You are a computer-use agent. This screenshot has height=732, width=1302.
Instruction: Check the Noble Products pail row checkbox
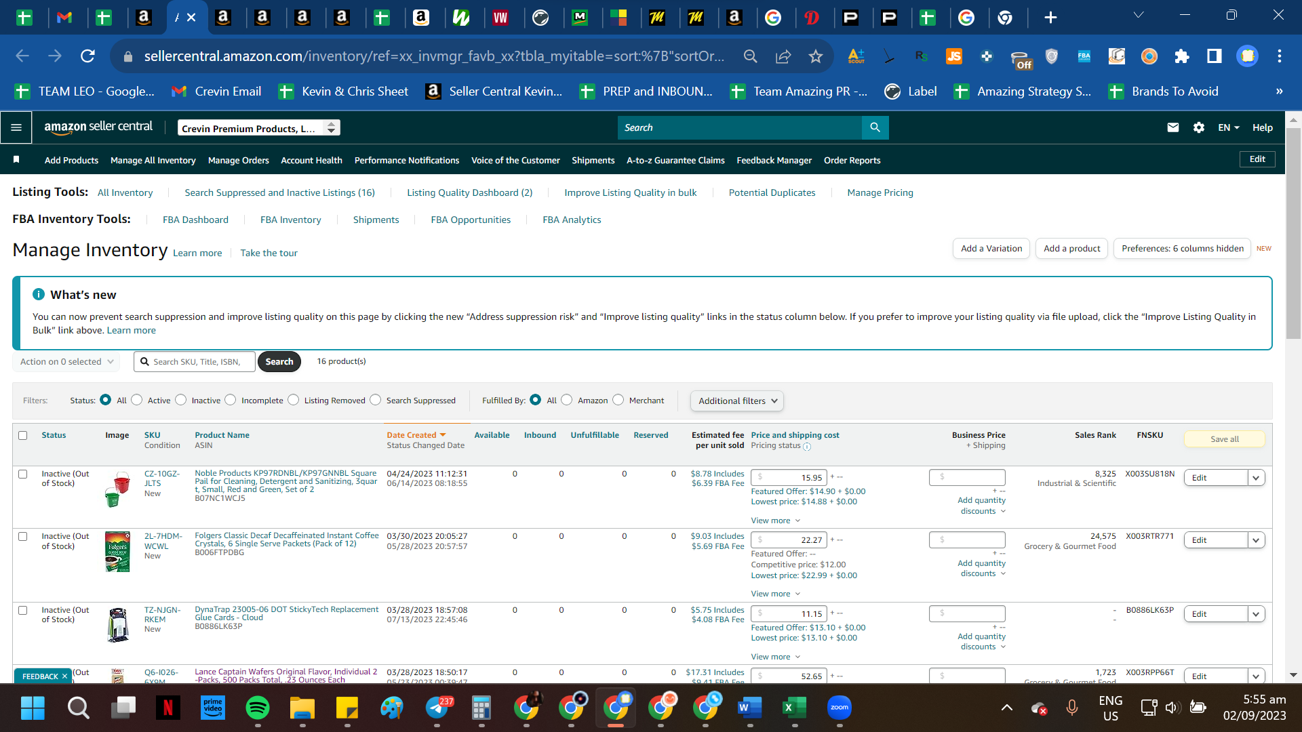pyautogui.click(x=23, y=474)
